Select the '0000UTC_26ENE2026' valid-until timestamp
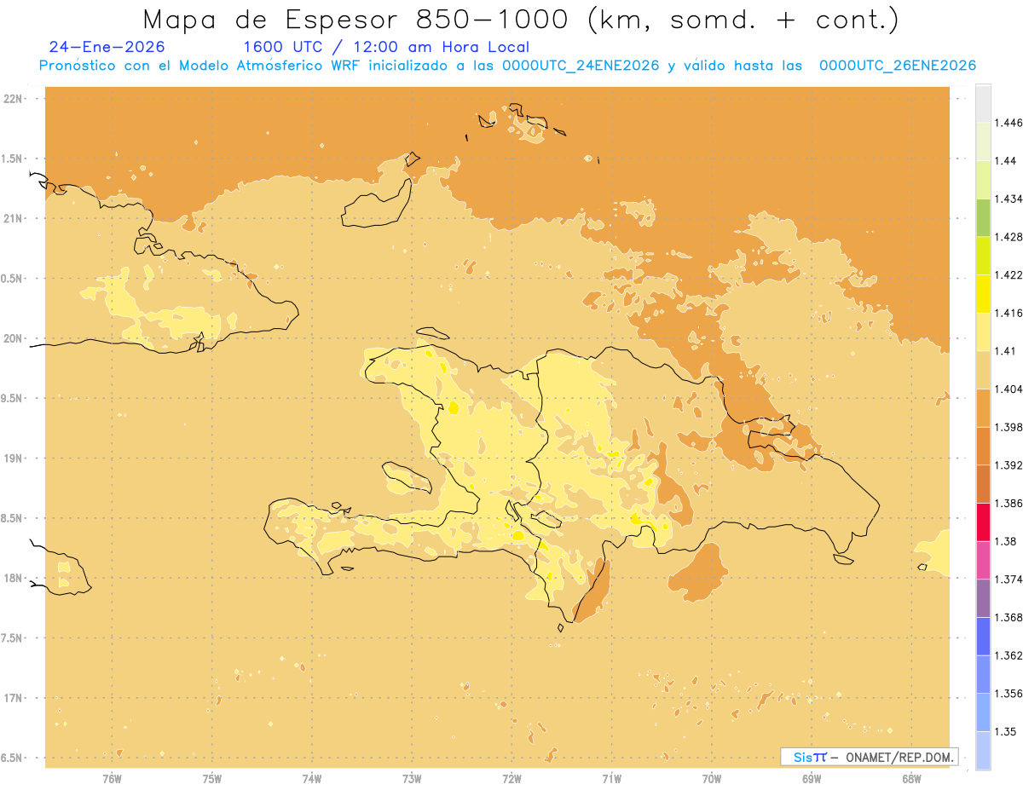This screenshot has width=1023, height=790. [x=898, y=66]
